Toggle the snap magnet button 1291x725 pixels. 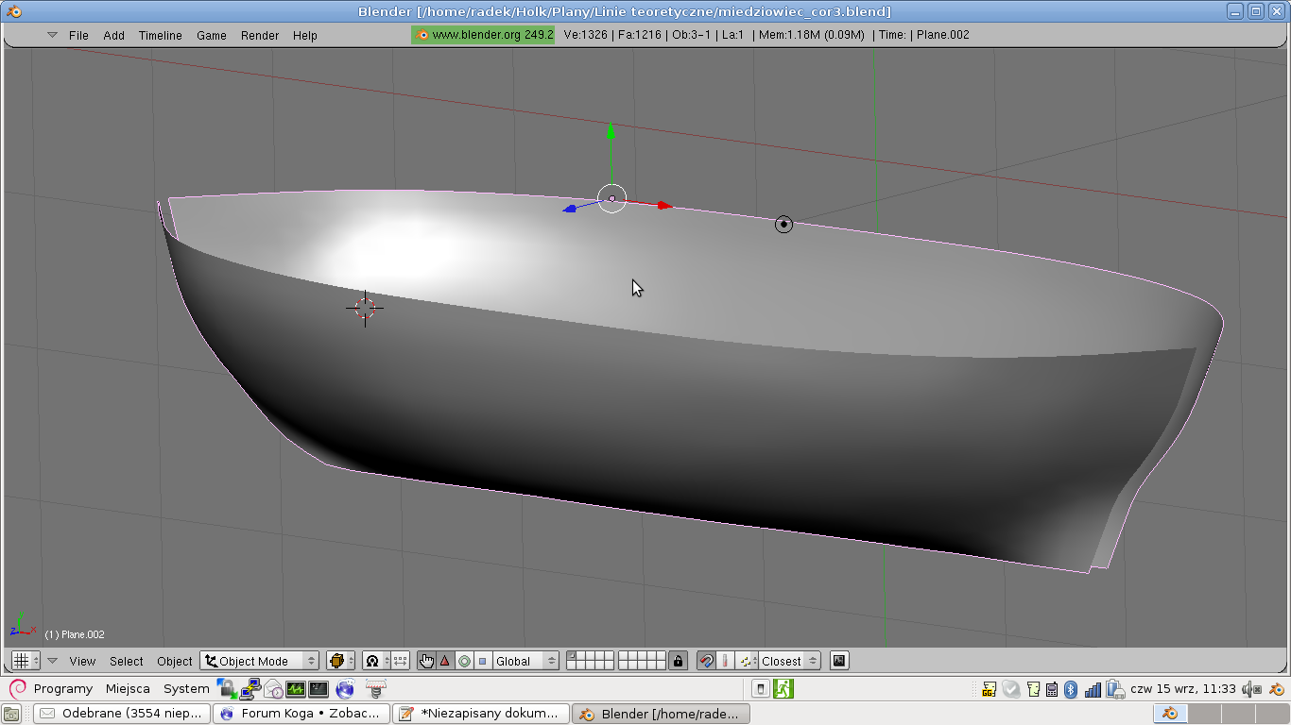pyautogui.click(x=706, y=661)
